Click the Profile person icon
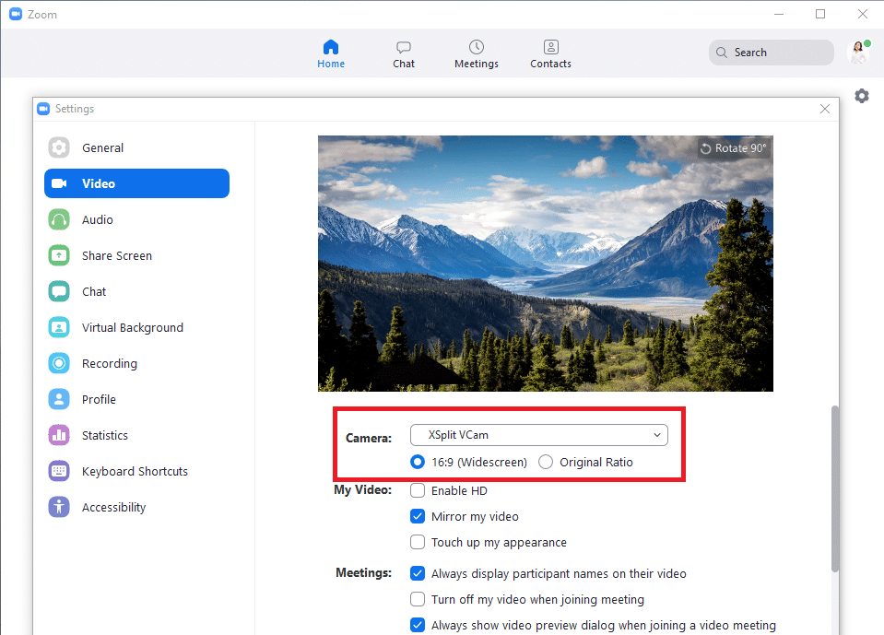Screen dimensions: 884x635 point(59,399)
